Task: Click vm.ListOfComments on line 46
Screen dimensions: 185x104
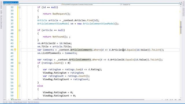Action: (x=49, y=53)
